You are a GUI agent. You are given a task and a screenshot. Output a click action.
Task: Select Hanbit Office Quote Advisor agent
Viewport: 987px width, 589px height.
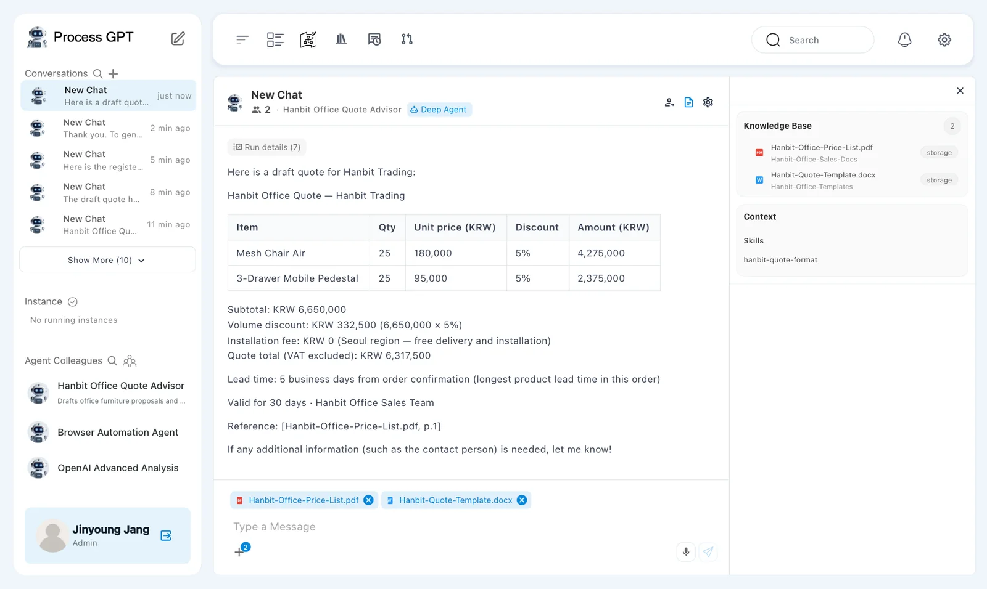pyautogui.click(x=107, y=392)
